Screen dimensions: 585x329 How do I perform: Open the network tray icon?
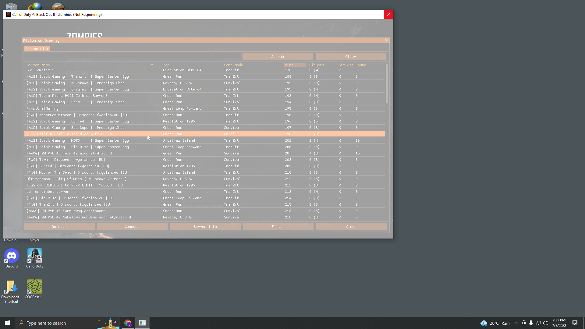(x=538, y=323)
